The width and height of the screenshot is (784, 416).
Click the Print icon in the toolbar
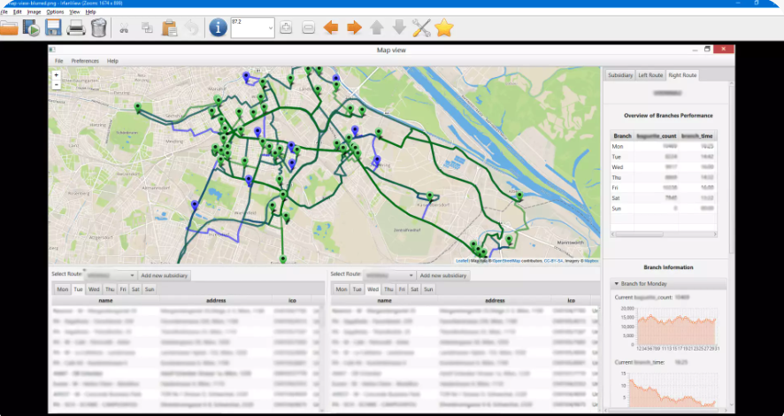(76, 27)
